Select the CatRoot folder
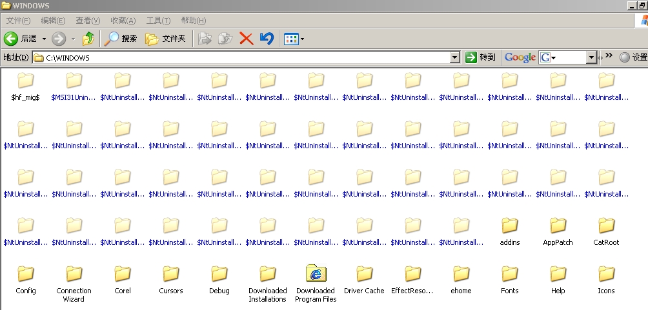The width and height of the screenshot is (648, 310). pos(606,231)
